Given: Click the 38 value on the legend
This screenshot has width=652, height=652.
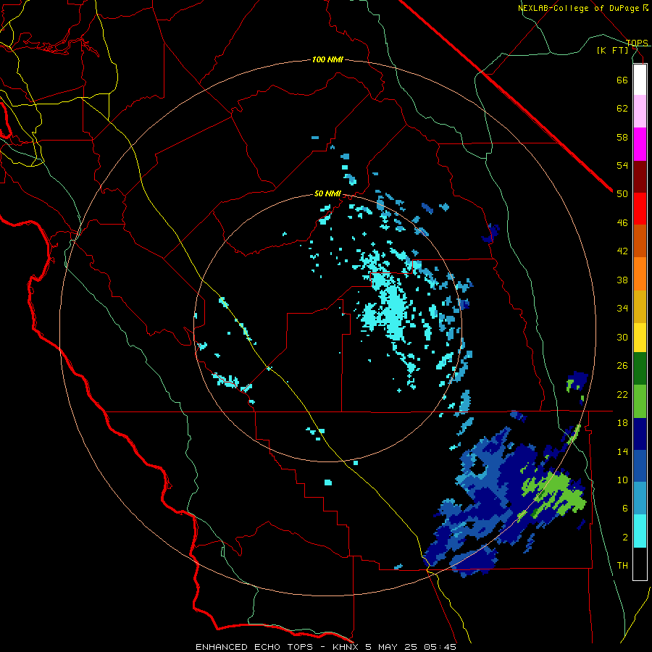Looking at the screenshot, I should click(622, 280).
